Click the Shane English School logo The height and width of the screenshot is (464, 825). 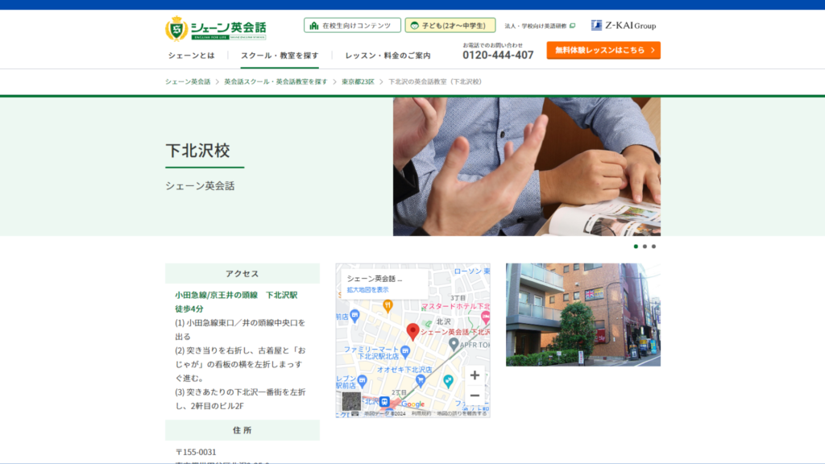[x=216, y=28]
